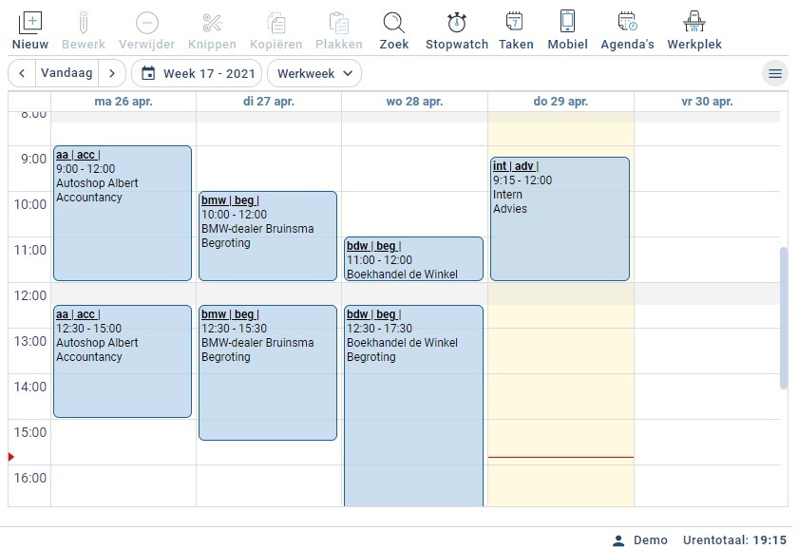
Task: Go to previous week with left chevron
Action: point(22,73)
